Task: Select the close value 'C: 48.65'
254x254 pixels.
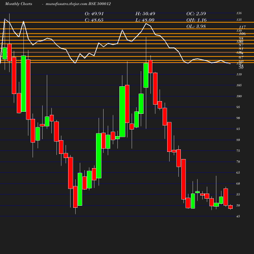Action: pos(94,20)
